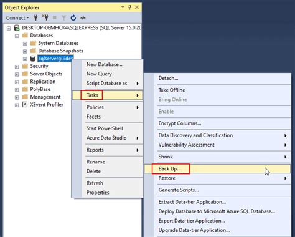Select the System Databases tree label
The width and height of the screenshot is (295, 237).
coord(59,43)
